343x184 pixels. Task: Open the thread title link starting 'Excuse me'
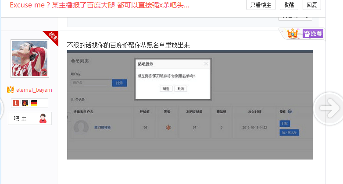[x=100, y=5]
